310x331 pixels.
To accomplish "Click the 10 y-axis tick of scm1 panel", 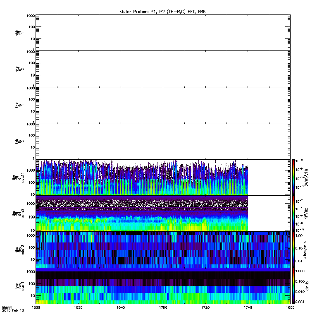I will [x=33, y=295].
